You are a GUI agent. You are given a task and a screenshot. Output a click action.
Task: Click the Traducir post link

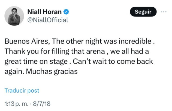click(x=22, y=91)
